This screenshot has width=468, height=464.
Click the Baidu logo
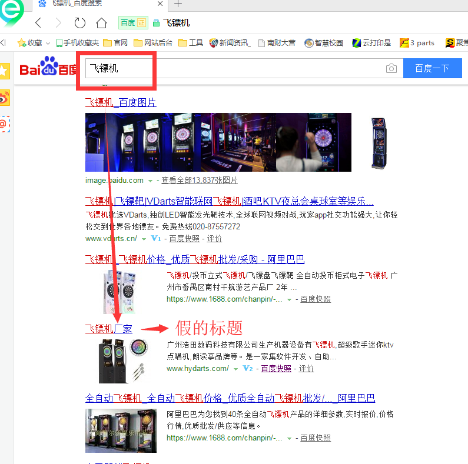[x=48, y=66]
